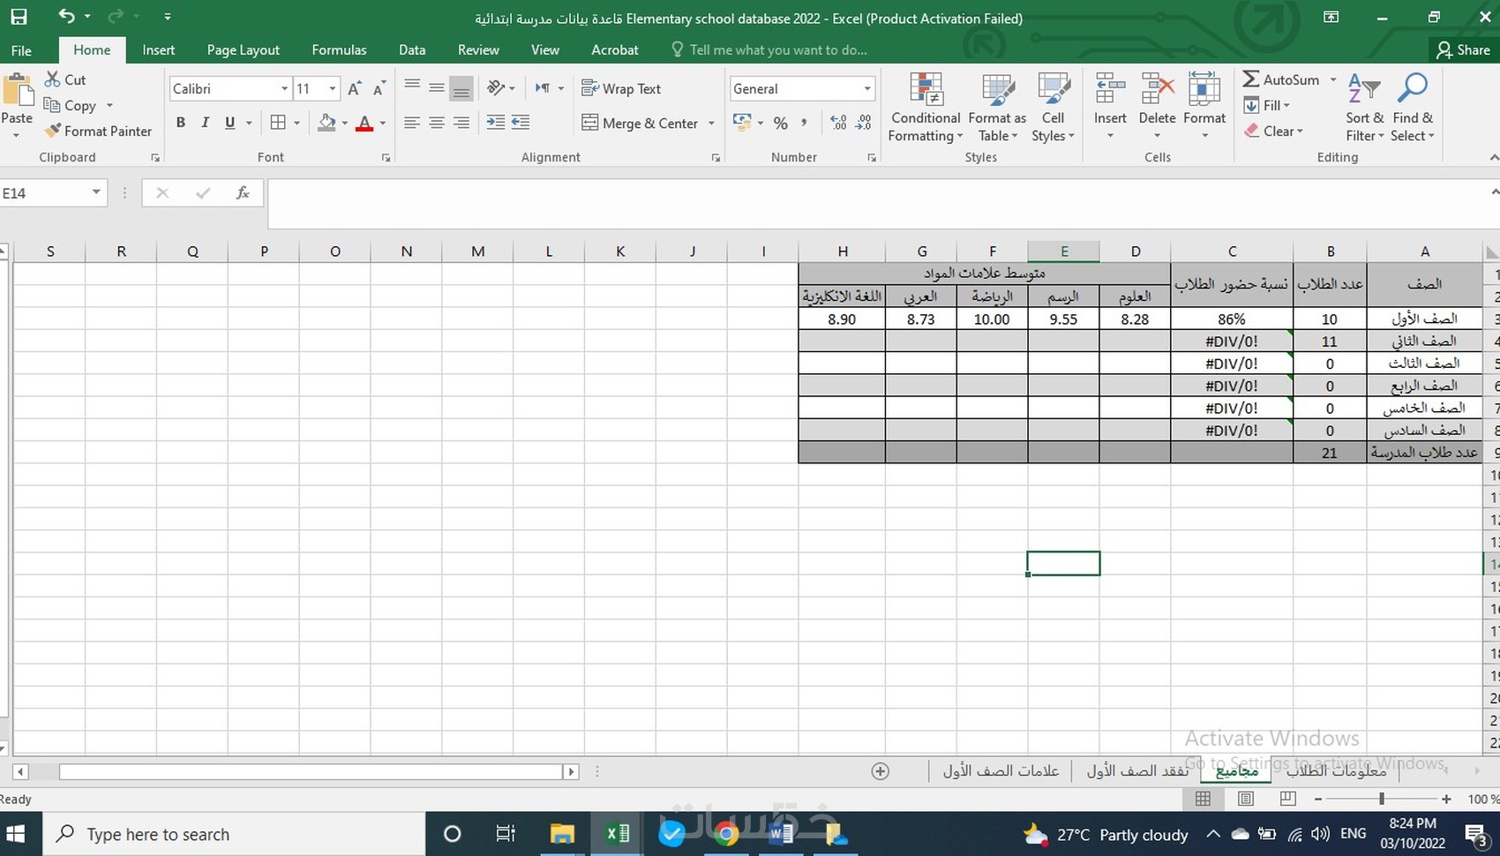This screenshot has height=856, width=1500.
Task: Click the AutoSum button
Action: (x=1281, y=79)
